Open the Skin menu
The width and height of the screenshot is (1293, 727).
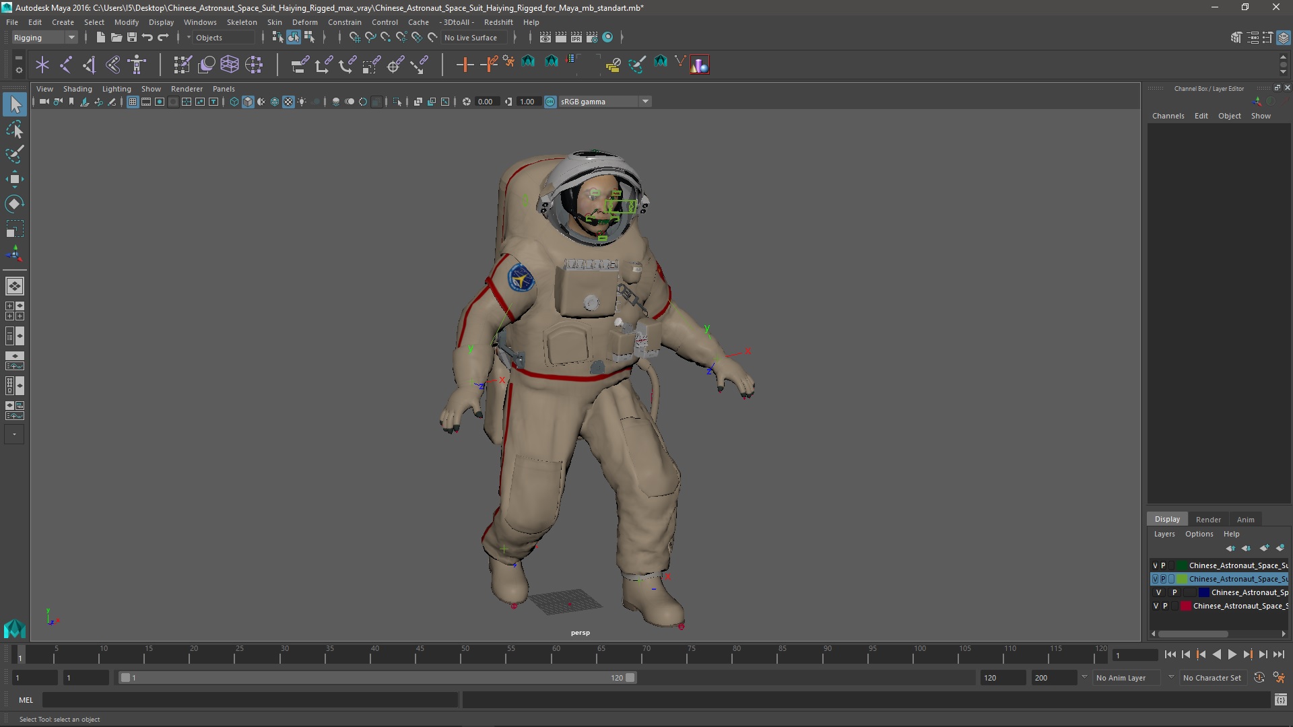pyautogui.click(x=274, y=22)
